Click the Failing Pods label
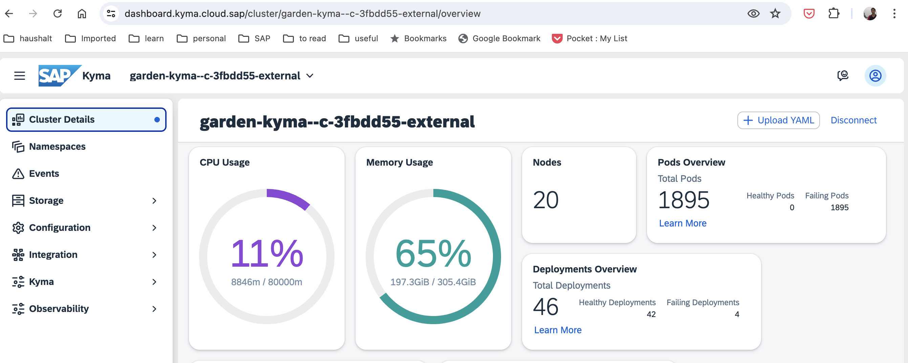This screenshot has height=363, width=908. pyautogui.click(x=826, y=196)
